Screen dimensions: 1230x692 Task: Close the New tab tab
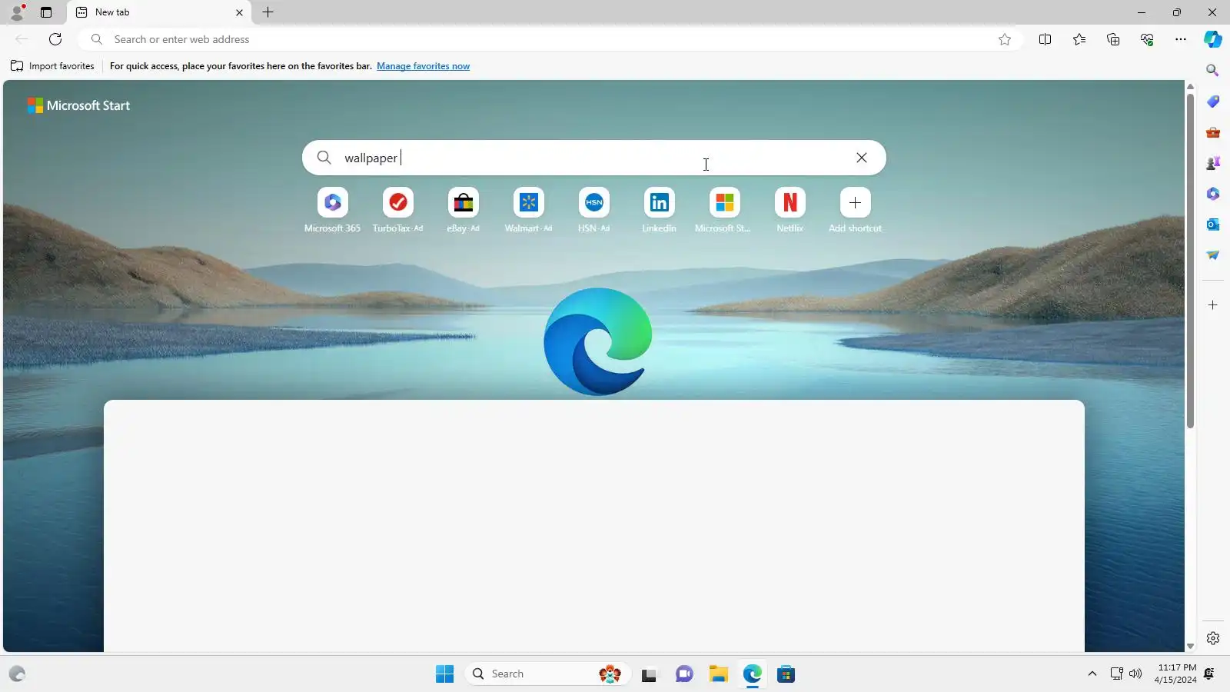point(239,12)
